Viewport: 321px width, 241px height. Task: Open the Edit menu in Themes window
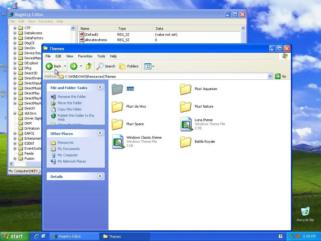(x=58, y=56)
